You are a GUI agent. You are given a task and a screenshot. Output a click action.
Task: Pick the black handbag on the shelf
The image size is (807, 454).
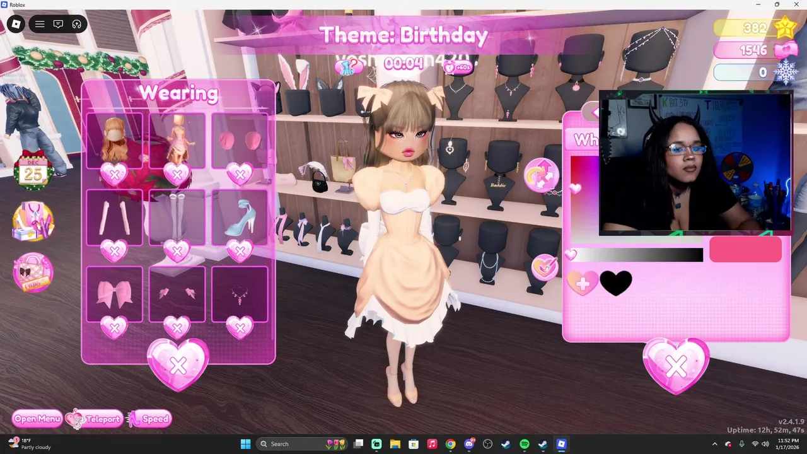pos(320,182)
